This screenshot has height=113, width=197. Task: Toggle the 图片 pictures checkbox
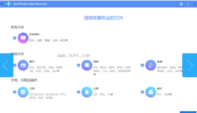15,65
